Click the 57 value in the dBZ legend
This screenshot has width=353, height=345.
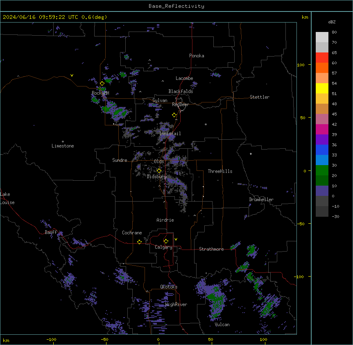(334, 73)
